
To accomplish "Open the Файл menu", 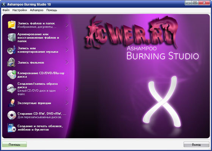I will 6,10.
